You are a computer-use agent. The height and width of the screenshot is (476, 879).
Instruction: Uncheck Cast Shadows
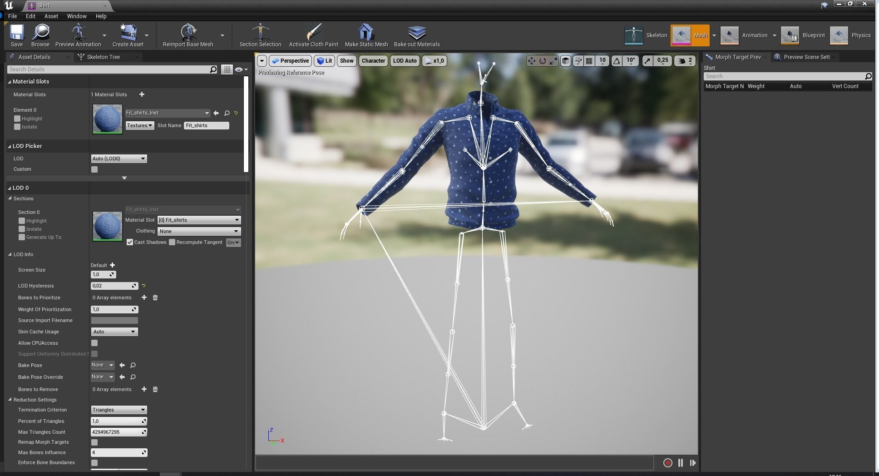coord(130,242)
